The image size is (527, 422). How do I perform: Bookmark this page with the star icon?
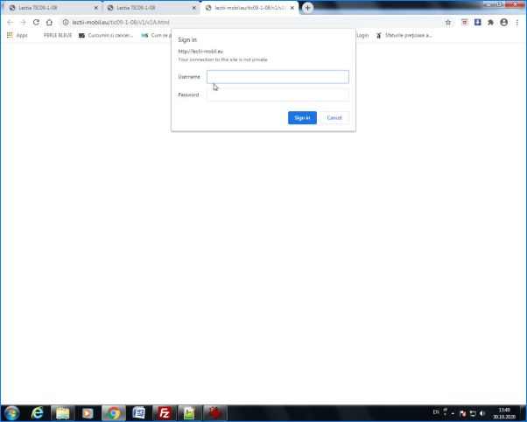[x=449, y=22]
